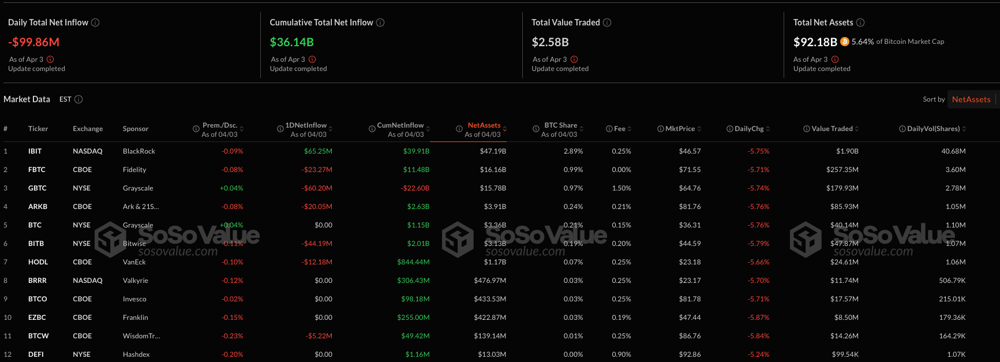
Task: Click BlackRock sponsor cell
Action: click(x=139, y=151)
